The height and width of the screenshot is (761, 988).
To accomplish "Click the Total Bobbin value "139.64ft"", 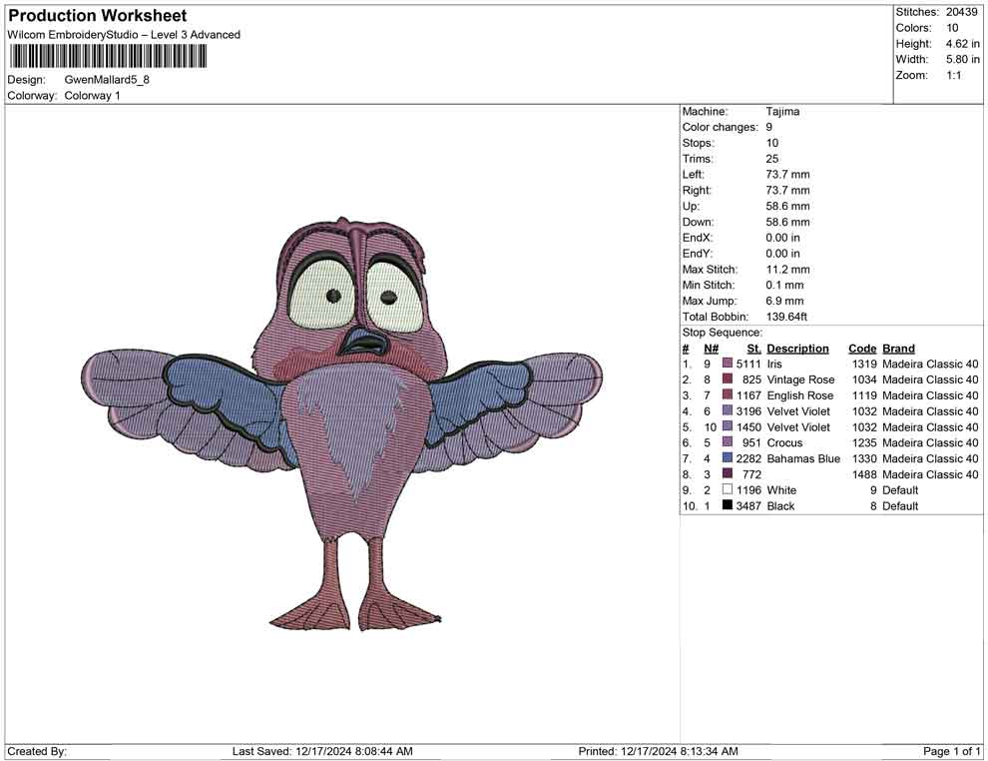I will pyautogui.click(x=786, y=316).
